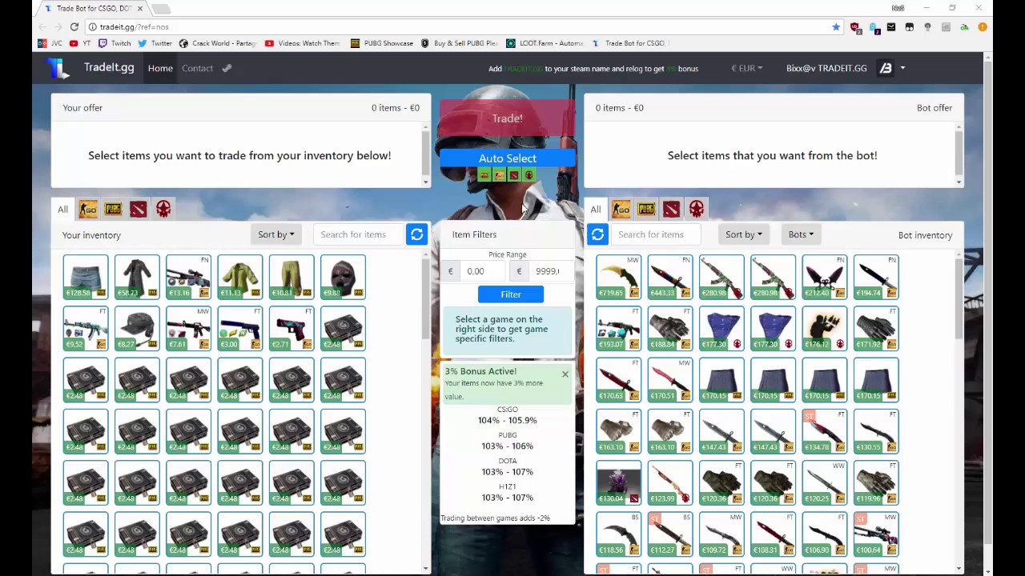Pick the karambit knife priced €719.65
Screen dimensions: 1025x576
(618, 277)
